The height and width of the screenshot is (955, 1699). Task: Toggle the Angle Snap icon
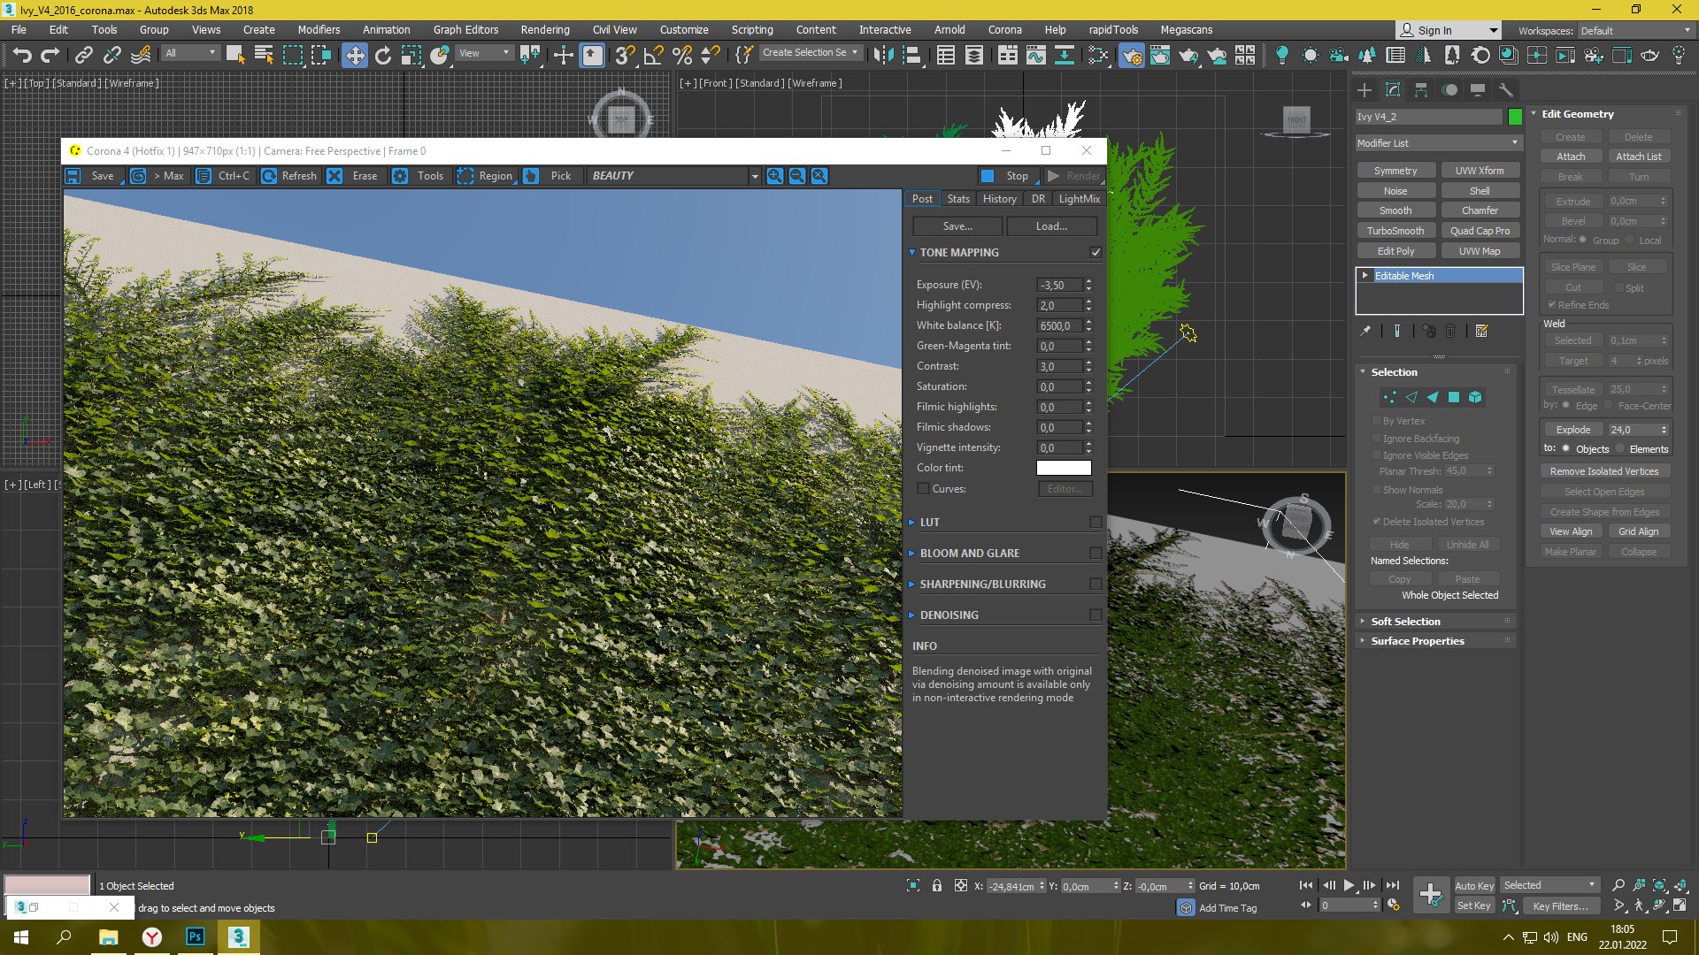(x=653, y=56)
